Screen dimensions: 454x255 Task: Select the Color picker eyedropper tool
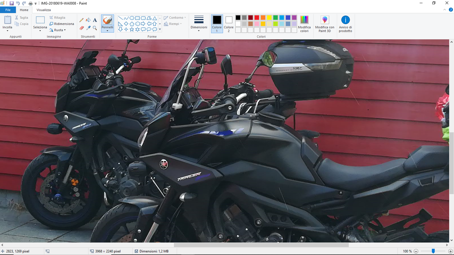click(x=88, y=28)
